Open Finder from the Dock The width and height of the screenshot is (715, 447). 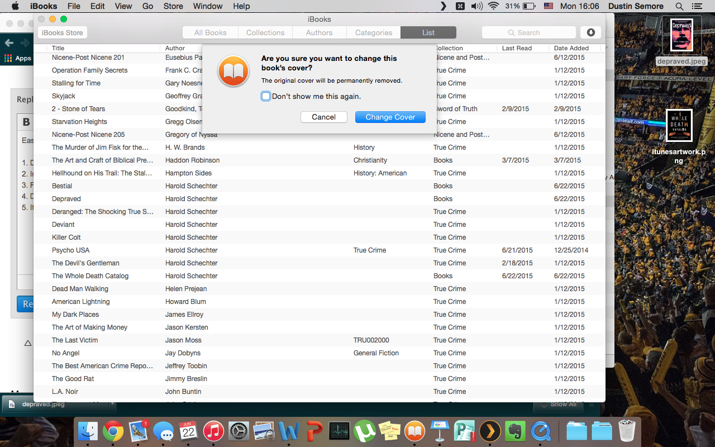(88, 431)
